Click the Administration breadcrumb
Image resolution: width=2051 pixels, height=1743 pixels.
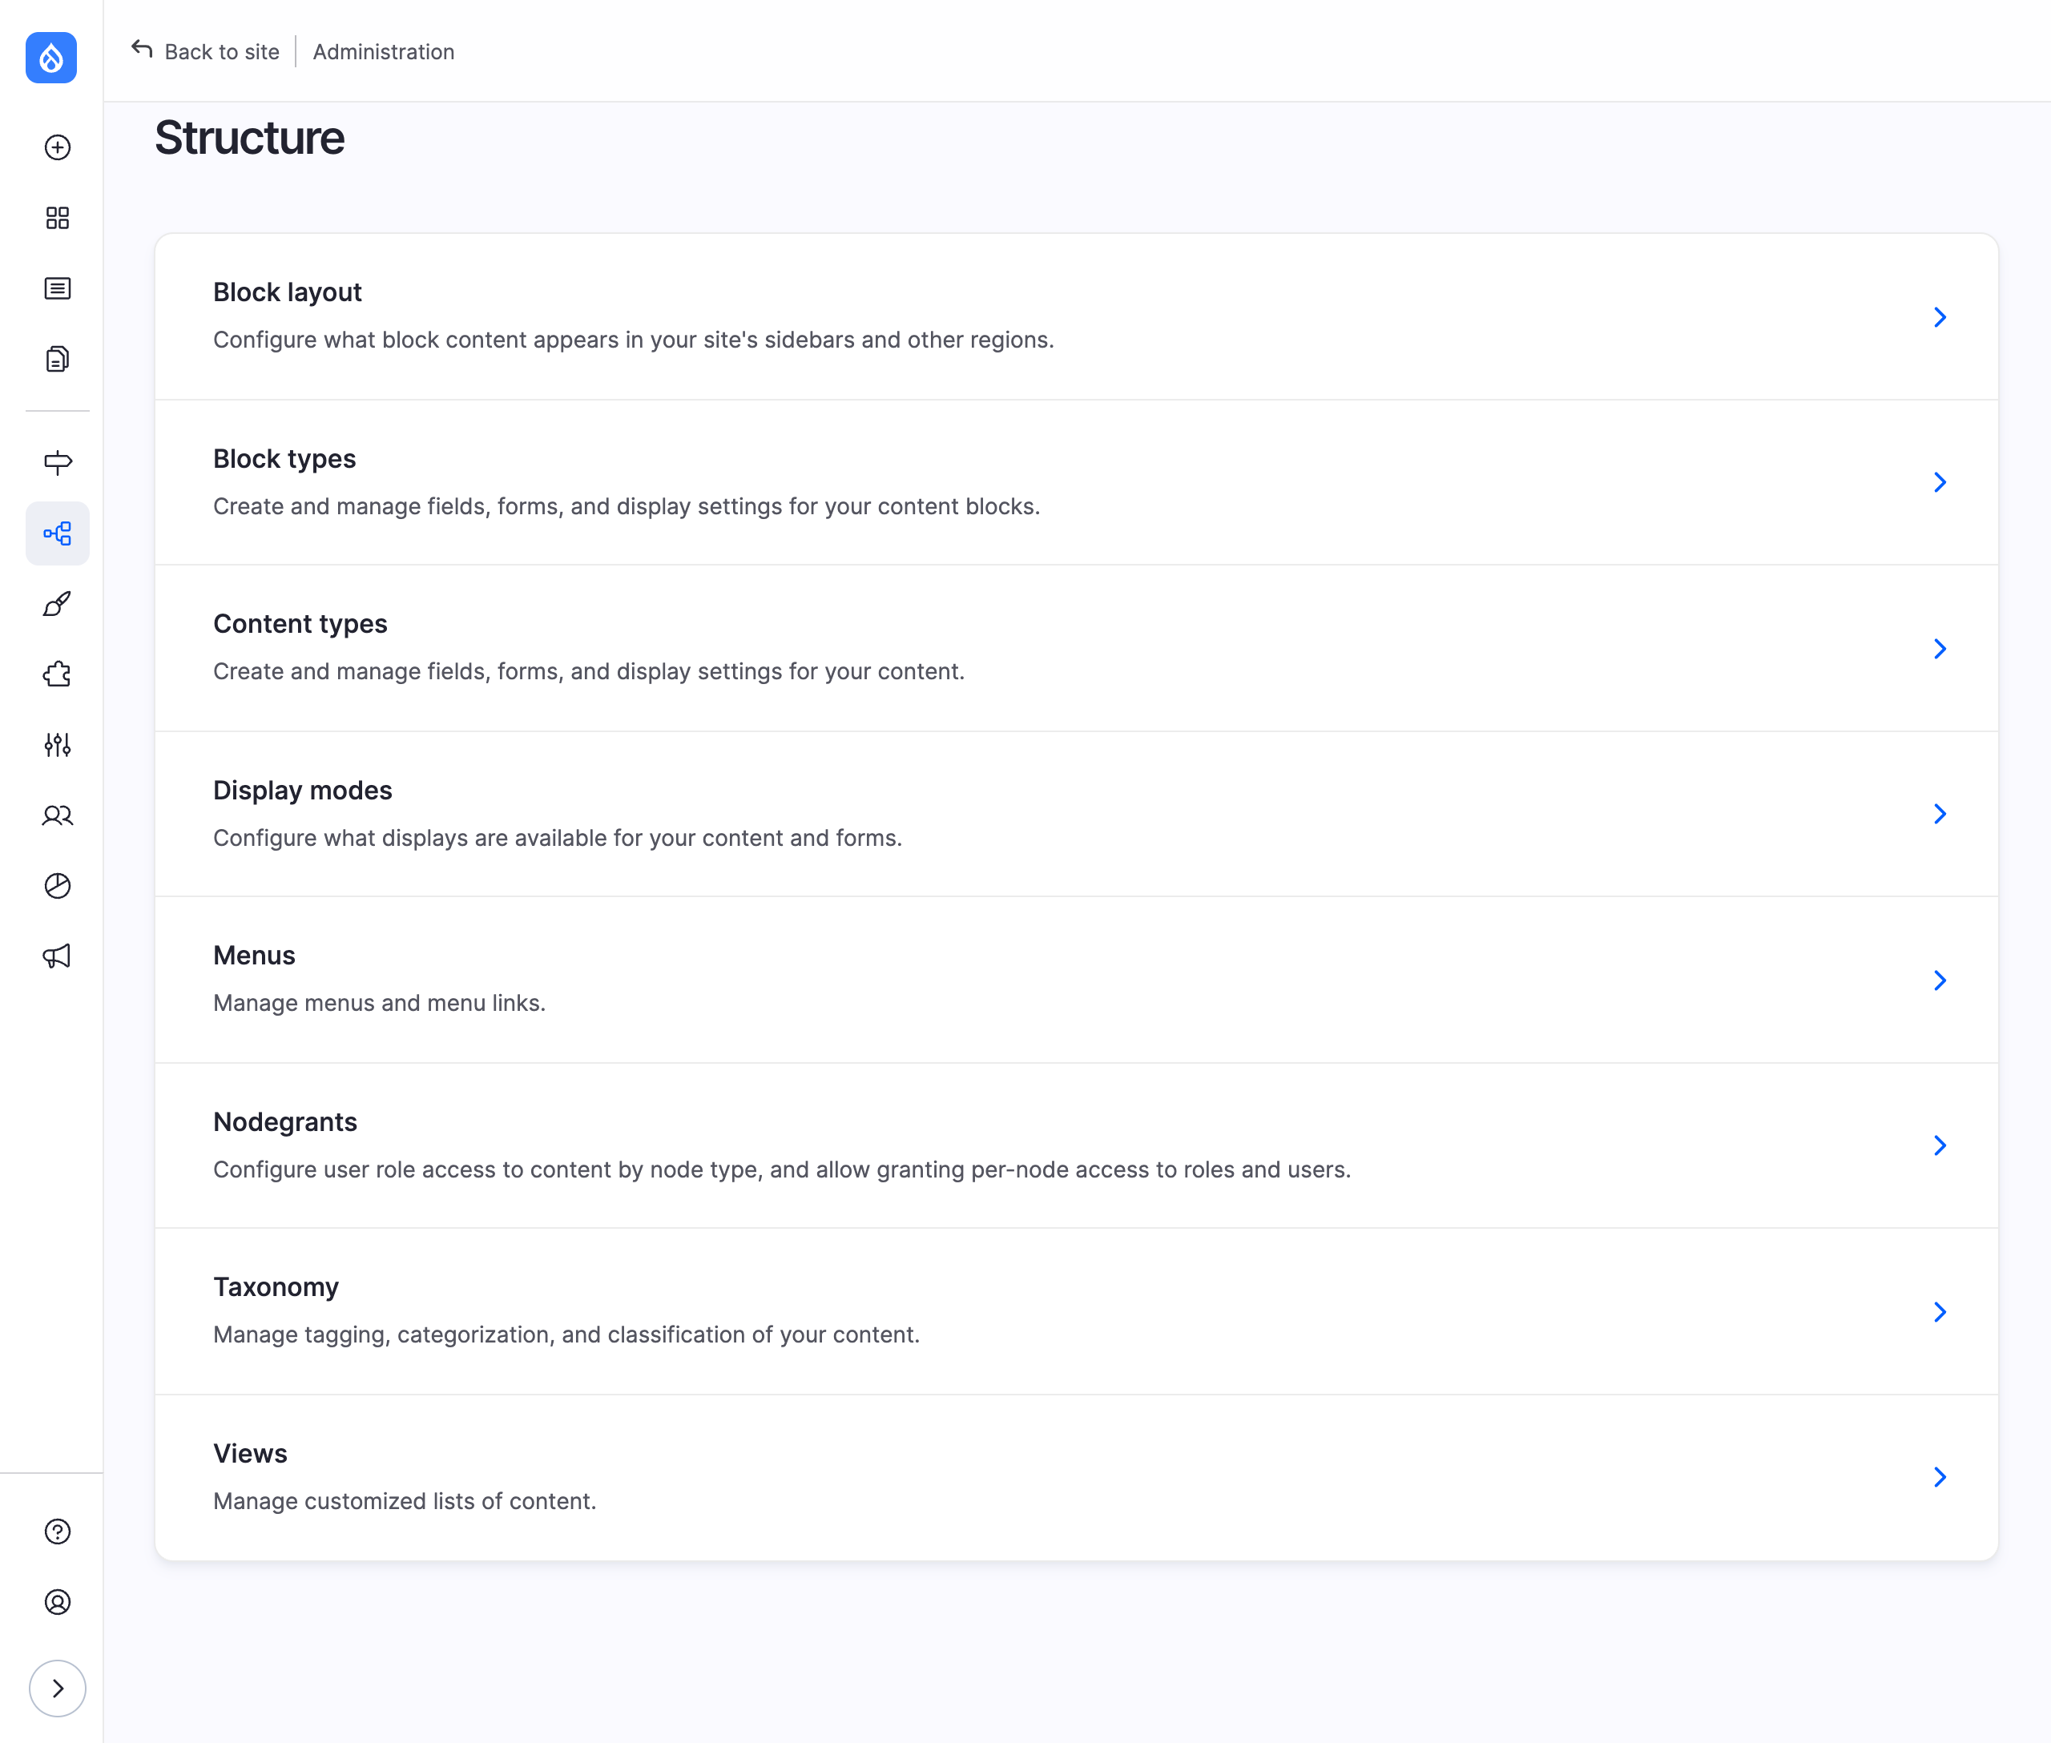pyautogui.click(x=384, y=51)
